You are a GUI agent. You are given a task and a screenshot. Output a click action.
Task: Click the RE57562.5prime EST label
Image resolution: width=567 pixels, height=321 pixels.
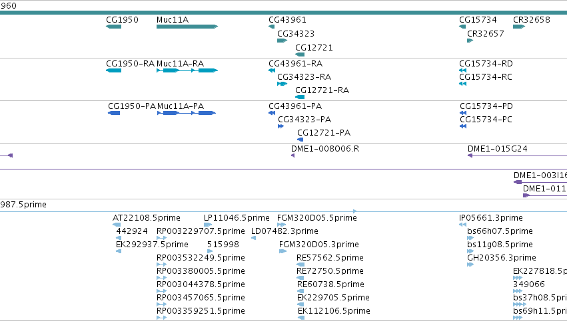[330, 258]
